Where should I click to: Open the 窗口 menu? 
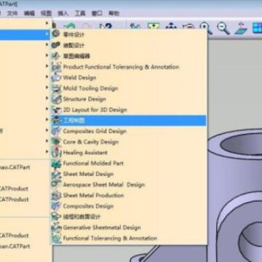tap(97, 13)
